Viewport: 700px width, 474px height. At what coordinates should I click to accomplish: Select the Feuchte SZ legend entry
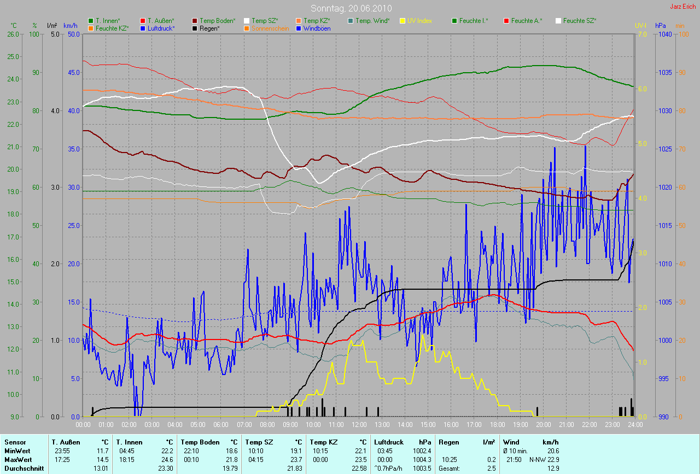580,21
